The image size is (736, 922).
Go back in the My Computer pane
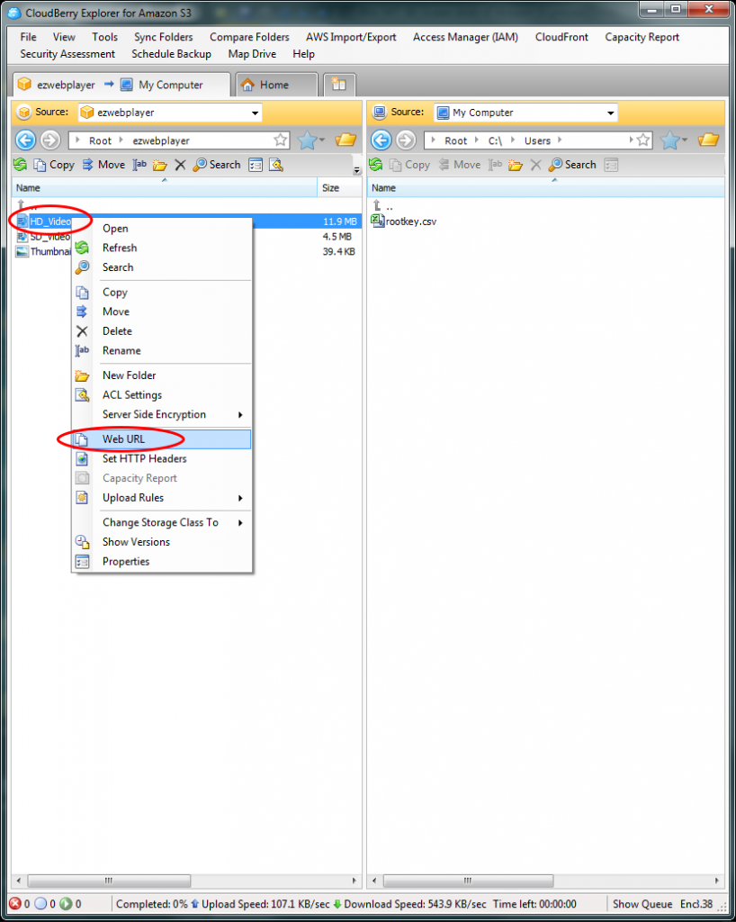point(381,140)
